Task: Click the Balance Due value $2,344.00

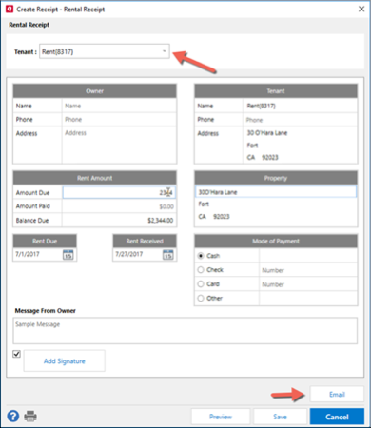Action: pos(161,220)
